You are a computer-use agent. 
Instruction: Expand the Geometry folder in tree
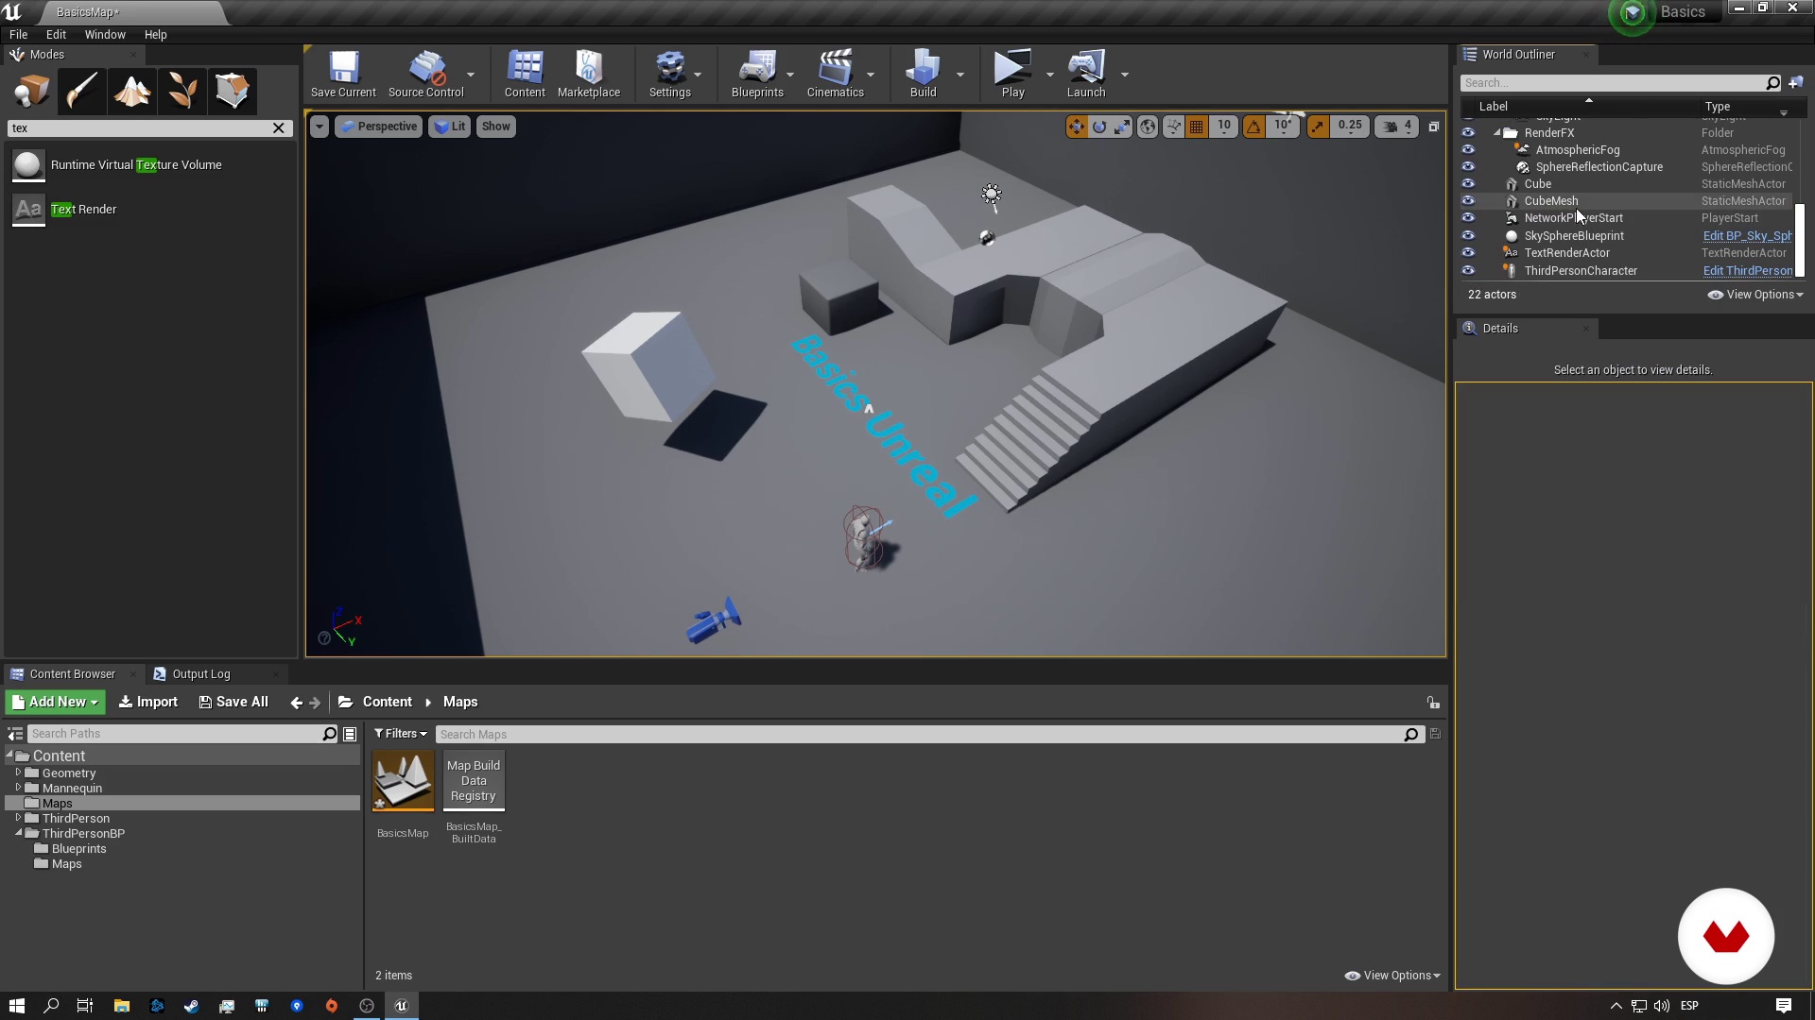18,773
